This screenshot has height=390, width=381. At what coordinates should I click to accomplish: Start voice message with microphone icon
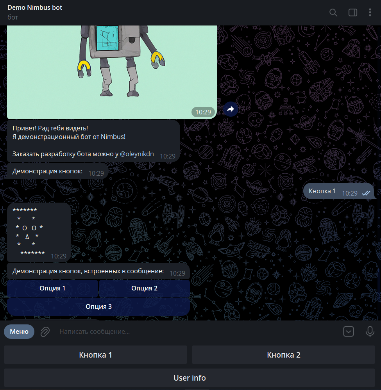(370, 331)
